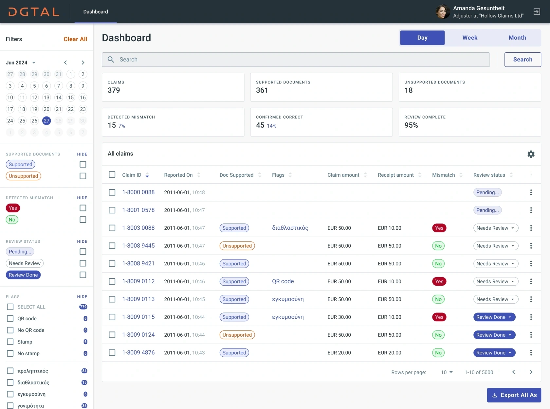Switch to the Week view tab
Image resolution: width=550 pixels, height=409 pixels.
469,38
